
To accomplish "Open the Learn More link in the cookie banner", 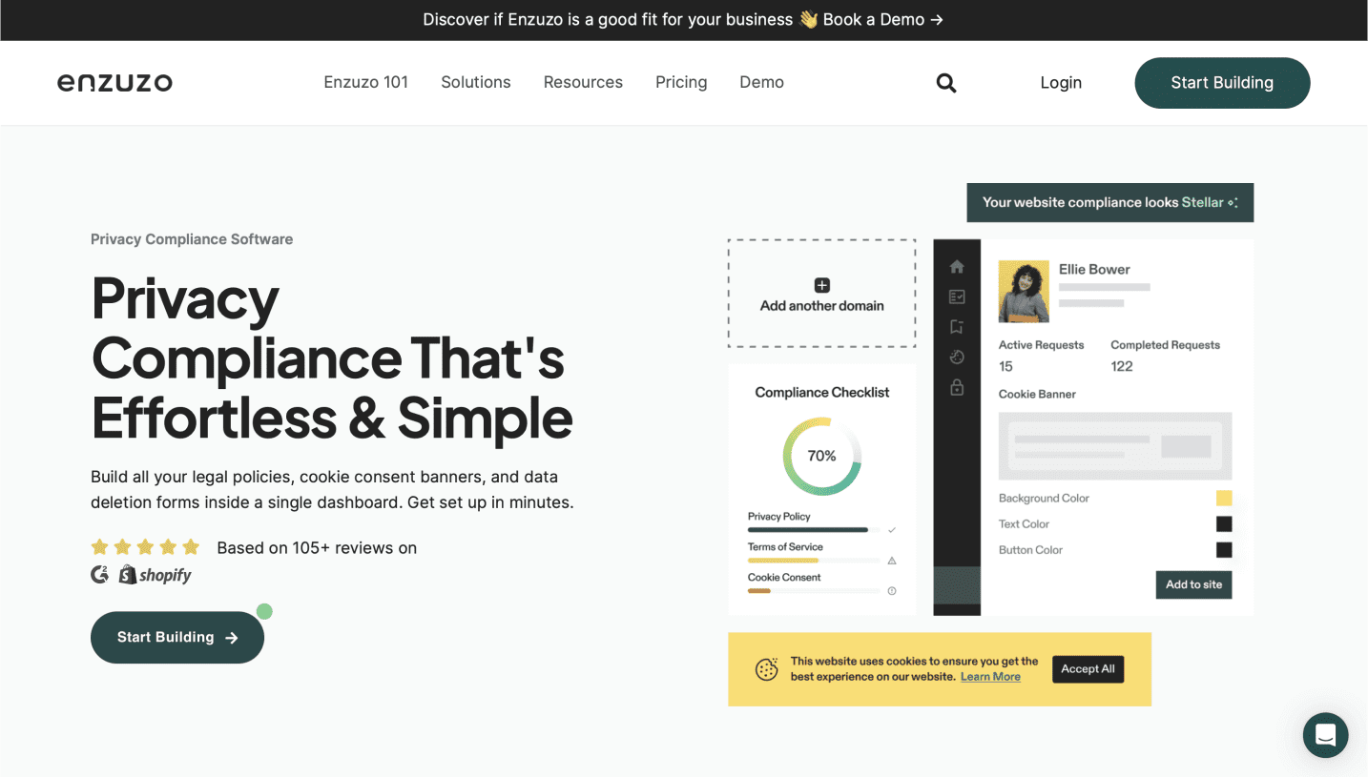I will click(990, 676).
